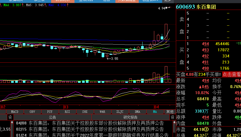
Task: Click the green MA4: 3.887 label
Action: [13, 5]
